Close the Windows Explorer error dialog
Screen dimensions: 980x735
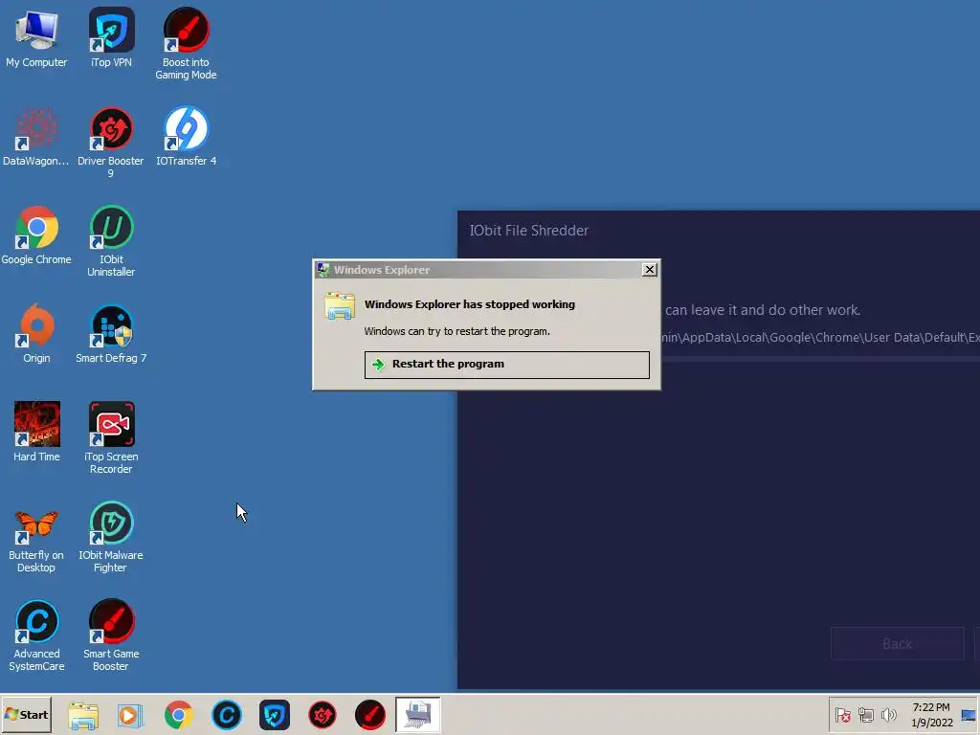tap(650, 269)
